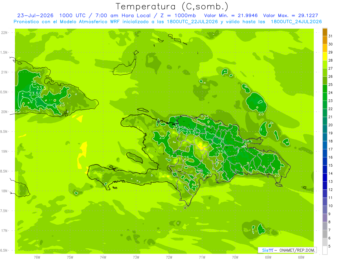Click the legend scale value "26"
Viewport: 338px width, 261px height.
(331, 76)
